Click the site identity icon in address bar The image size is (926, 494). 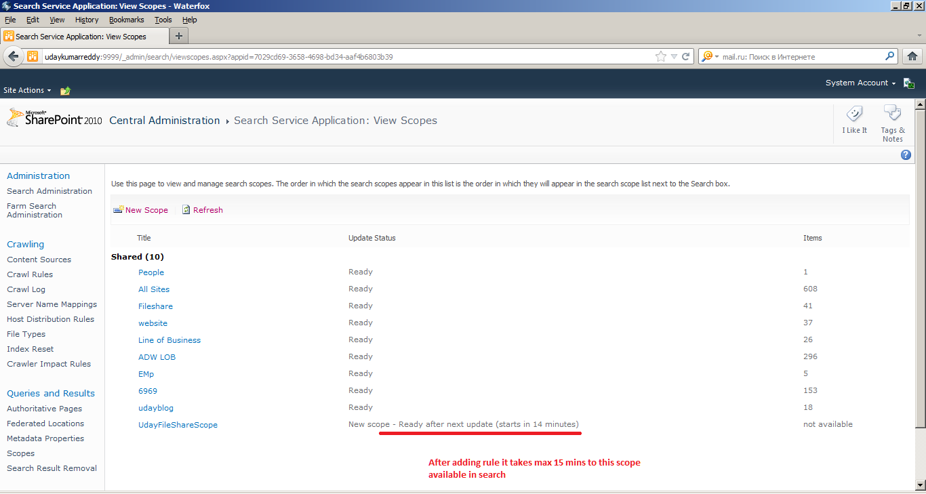[33, 57]
